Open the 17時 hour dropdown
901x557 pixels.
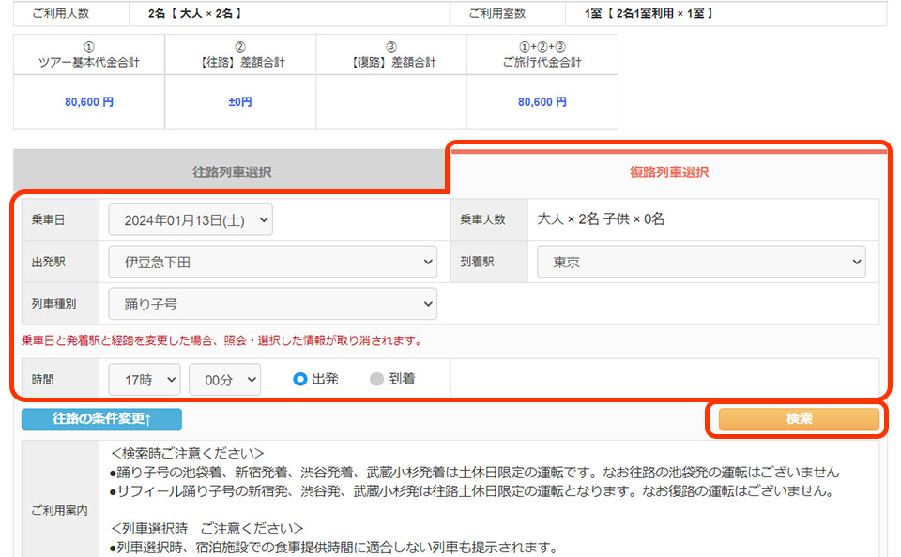pyautogui.click(x=144, y=380)
